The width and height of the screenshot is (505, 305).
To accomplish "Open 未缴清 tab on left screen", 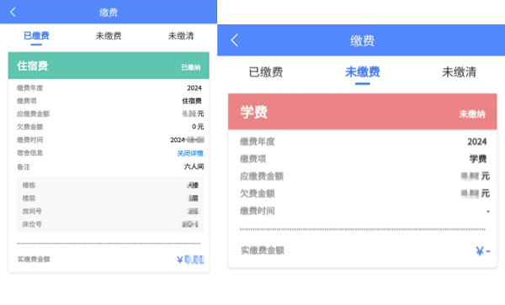I will pyautogui.click(x=181, y=35).
